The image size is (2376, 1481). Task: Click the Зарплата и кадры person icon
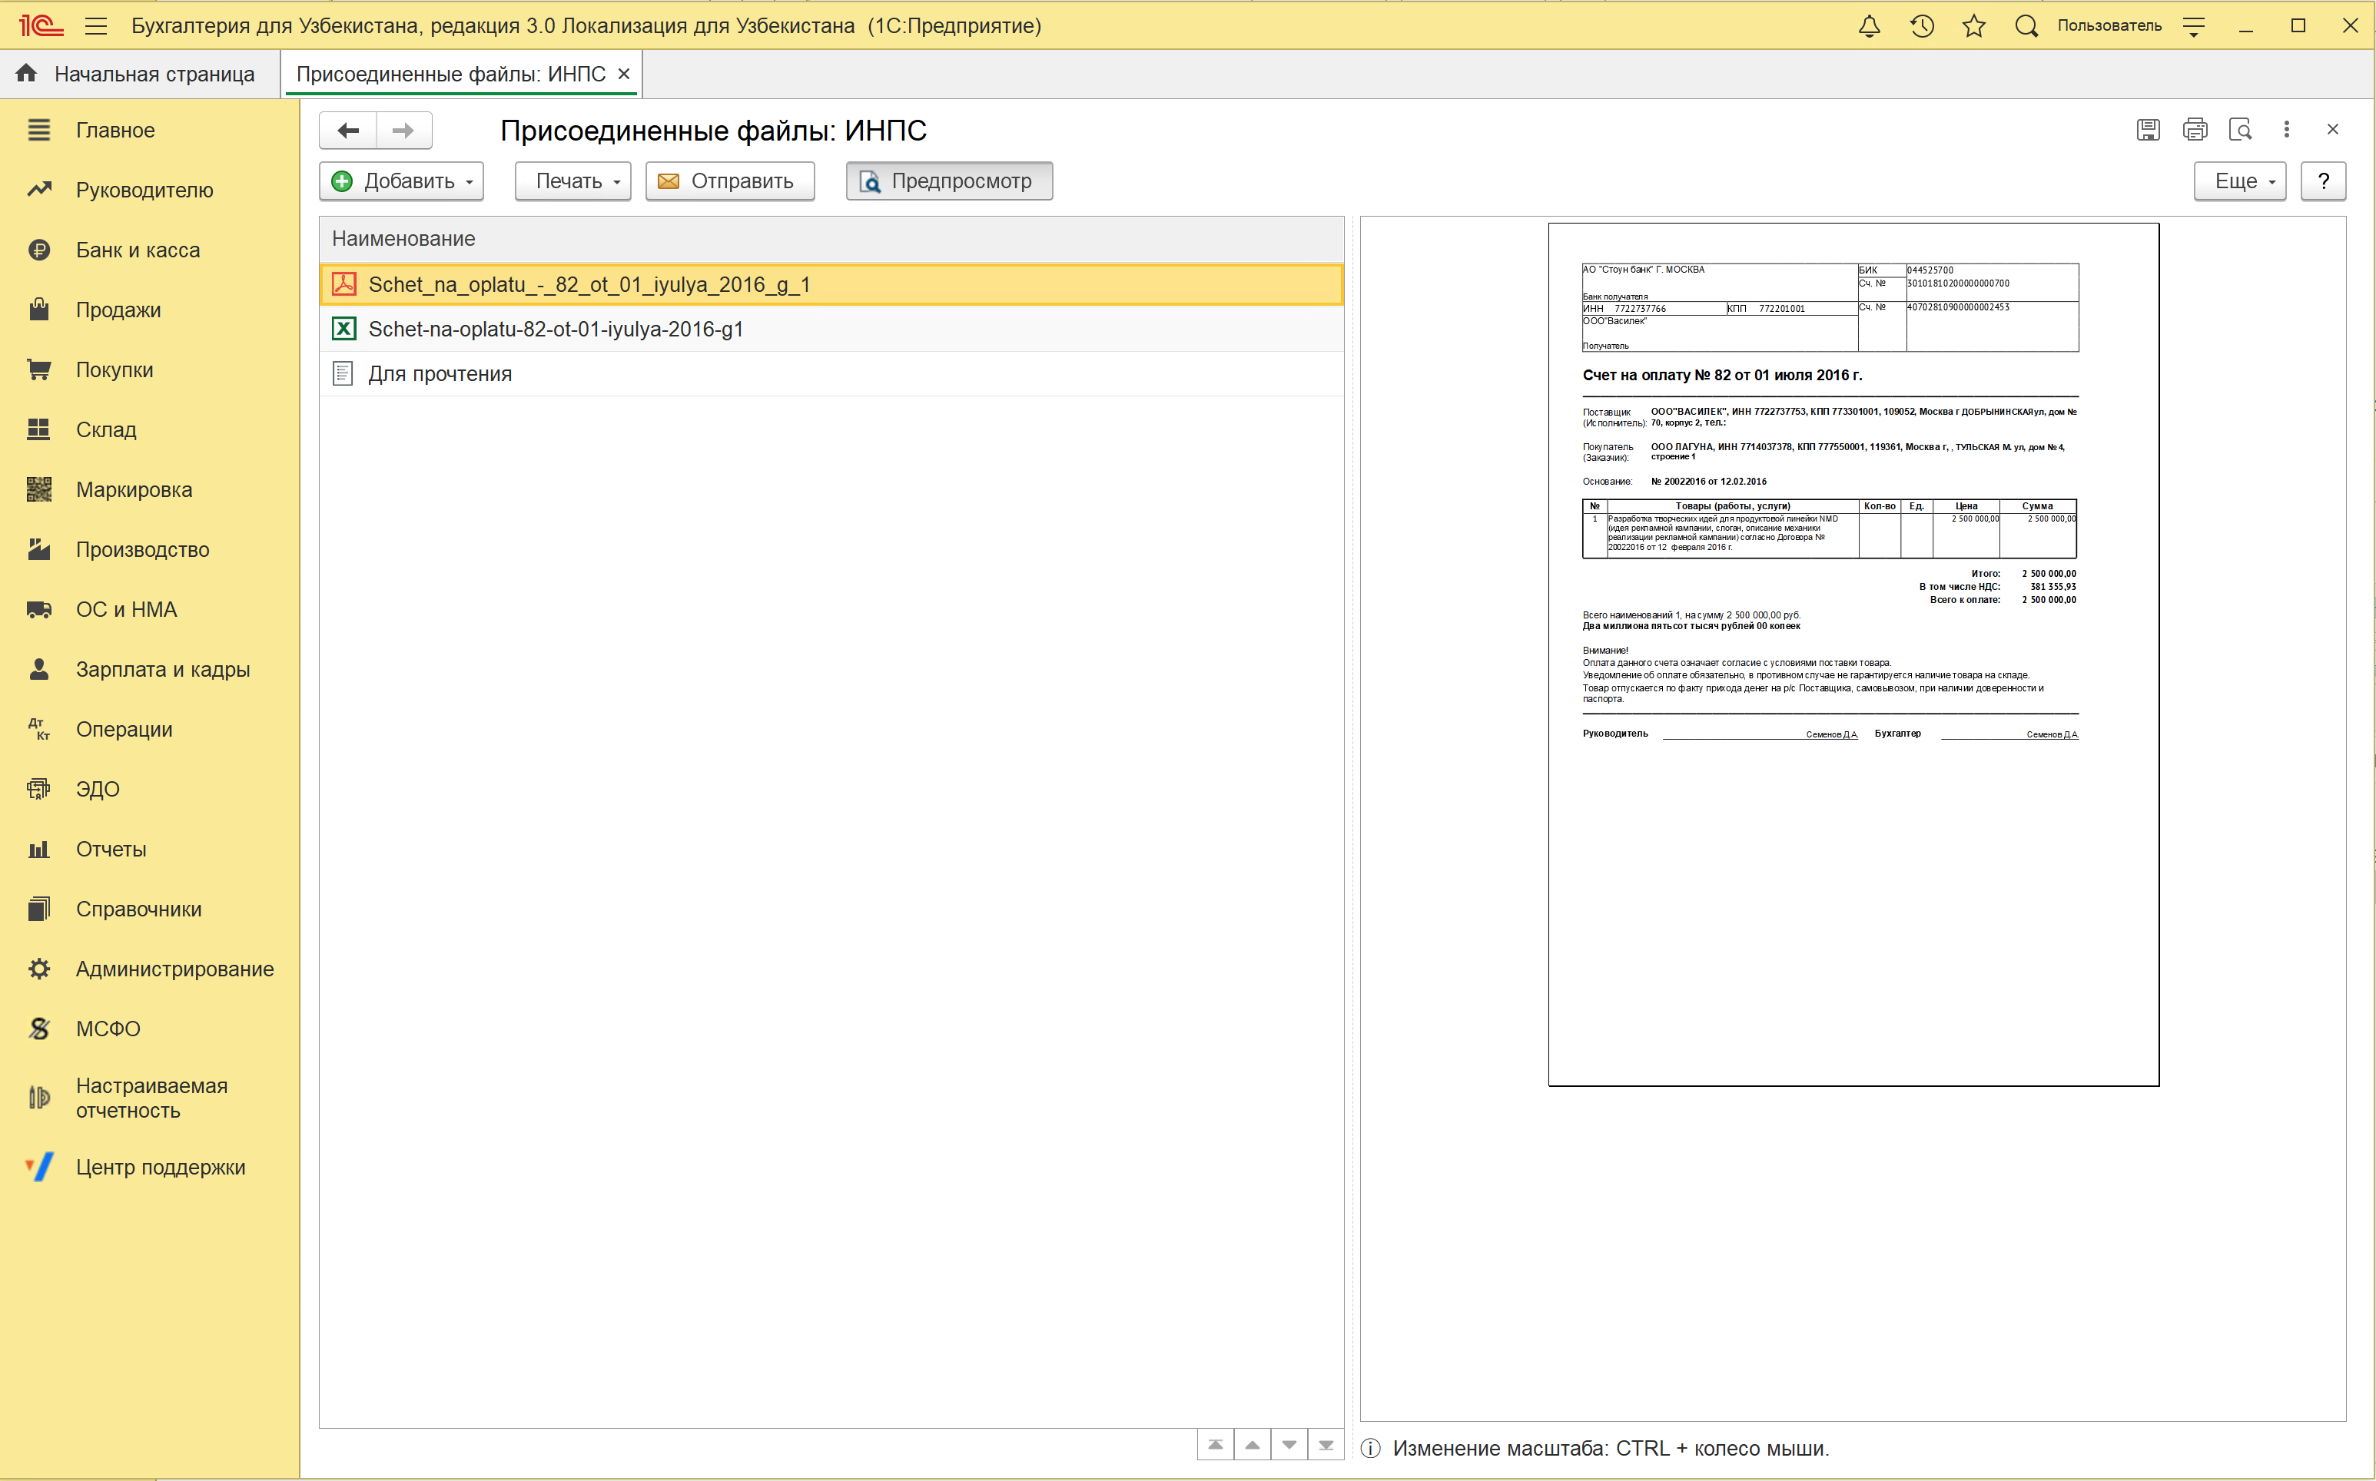(x=39, y=669)
